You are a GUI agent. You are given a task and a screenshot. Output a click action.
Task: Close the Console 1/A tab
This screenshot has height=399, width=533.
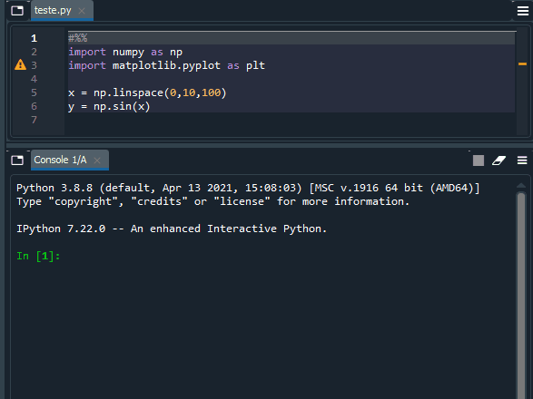click(x=97, y=161)
